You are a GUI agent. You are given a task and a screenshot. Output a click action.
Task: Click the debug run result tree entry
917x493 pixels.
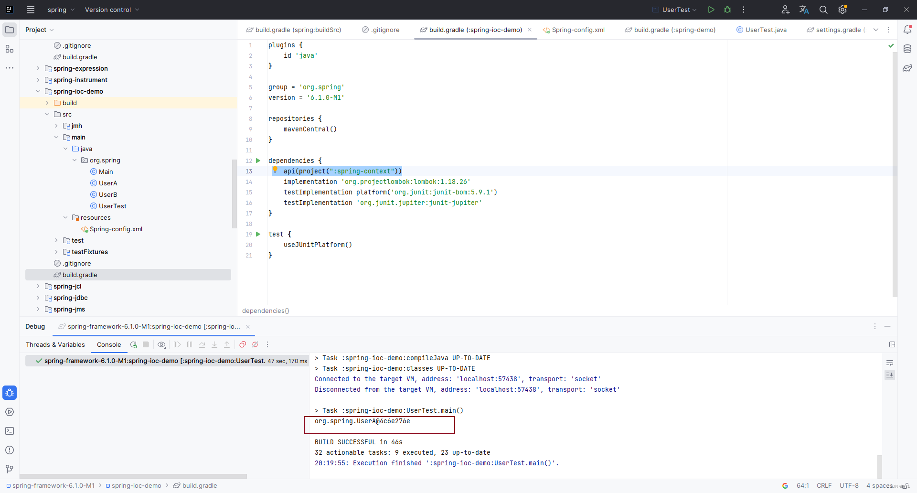pos(167,361)
